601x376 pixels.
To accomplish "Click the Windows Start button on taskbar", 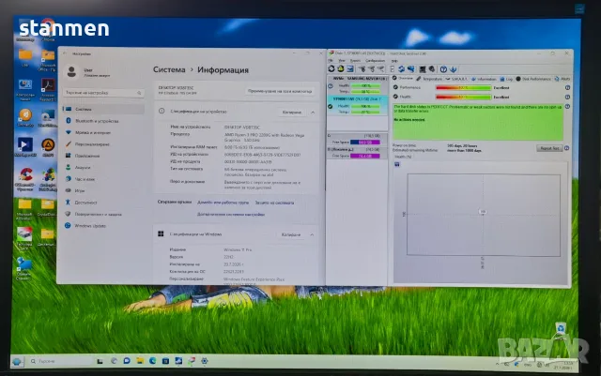I will click(17, 361).
